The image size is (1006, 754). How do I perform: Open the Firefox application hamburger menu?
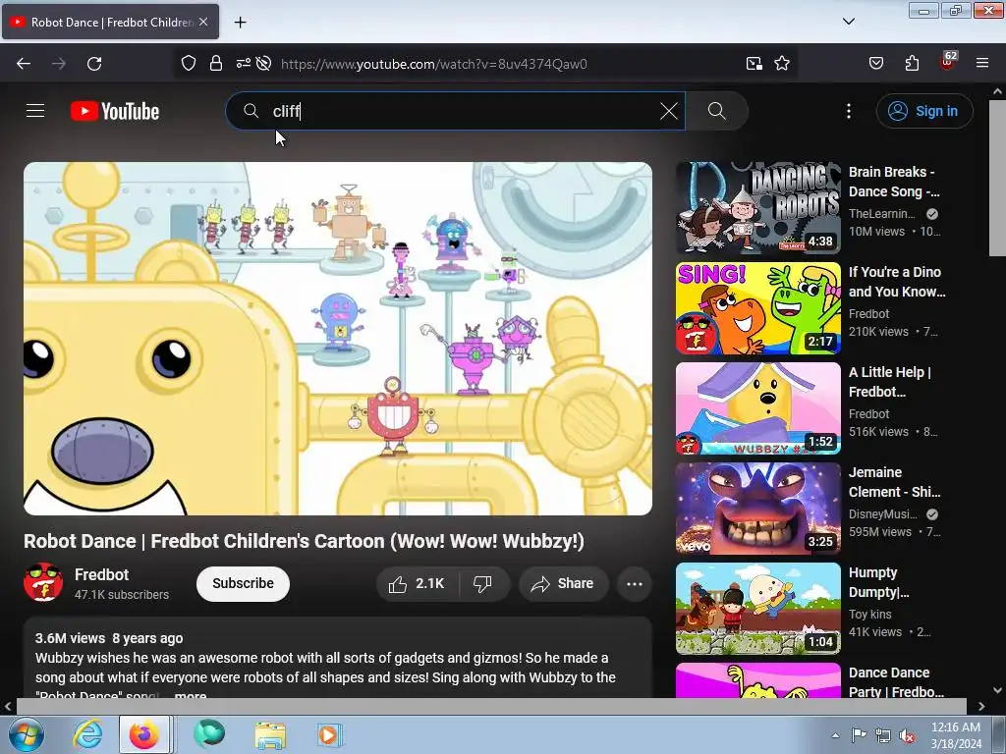click(982, 64)
